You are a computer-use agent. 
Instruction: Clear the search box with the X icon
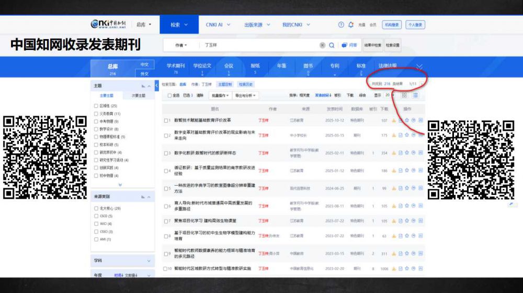[x=322, y=45]
